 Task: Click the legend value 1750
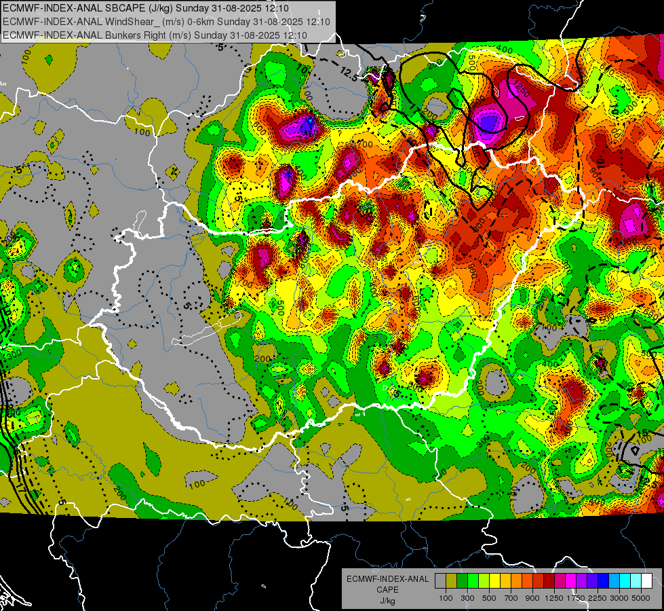(577, 598)
